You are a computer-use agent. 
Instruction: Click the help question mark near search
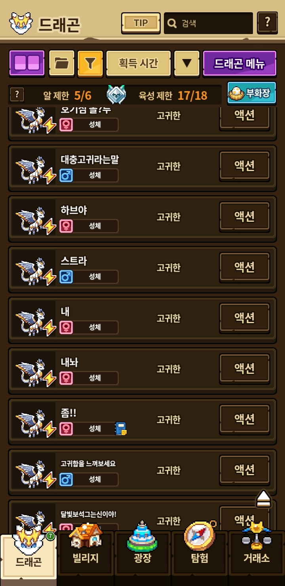pos(267,23)
